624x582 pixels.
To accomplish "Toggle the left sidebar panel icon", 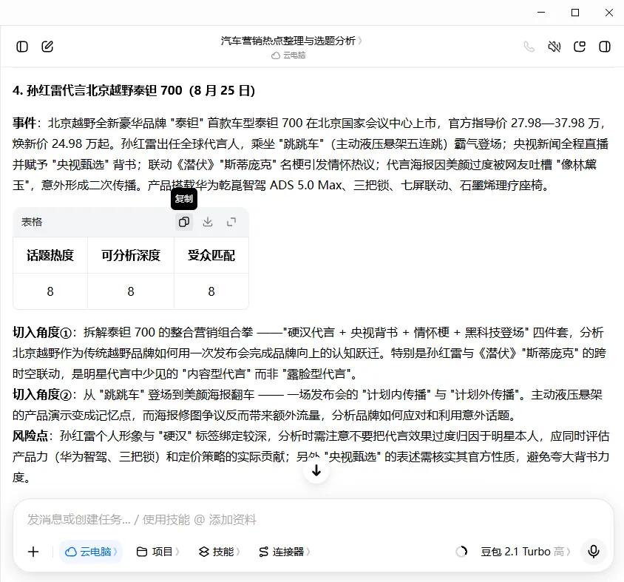I will [22, 47].
